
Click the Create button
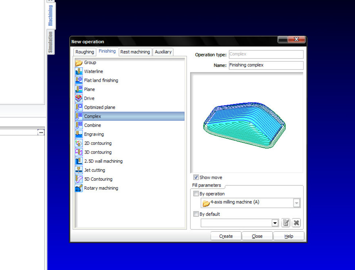pyautogui.click(x=226, y=236)
